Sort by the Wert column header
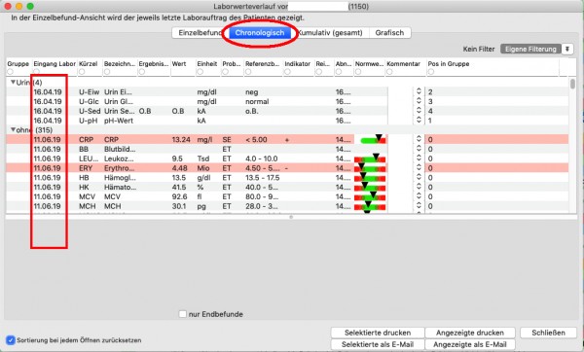This screenshot has width=584, height=352. pos(179,63)
